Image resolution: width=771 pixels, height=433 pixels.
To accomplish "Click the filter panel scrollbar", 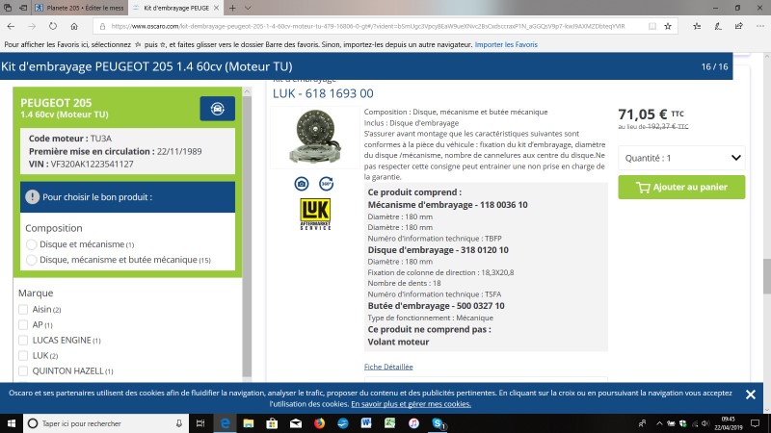I will tap(247, 236).
